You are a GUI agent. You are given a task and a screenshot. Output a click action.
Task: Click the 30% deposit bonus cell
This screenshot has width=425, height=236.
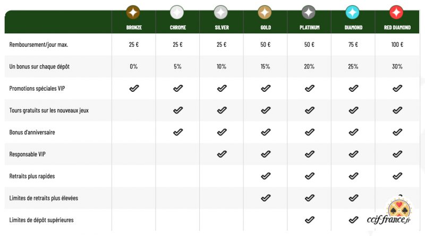pos(397,67)
